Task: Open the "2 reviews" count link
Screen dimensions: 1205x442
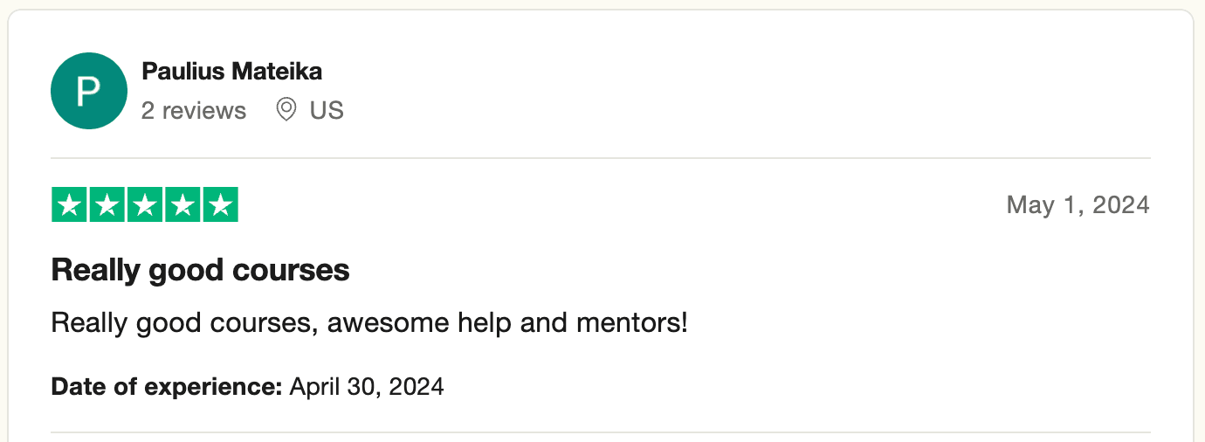Action: (194, 111)
